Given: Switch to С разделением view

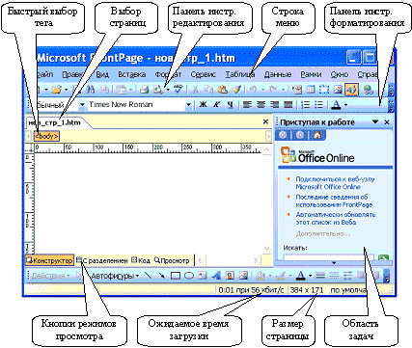Looking at the screenshot, I should [x=102, y=260].
